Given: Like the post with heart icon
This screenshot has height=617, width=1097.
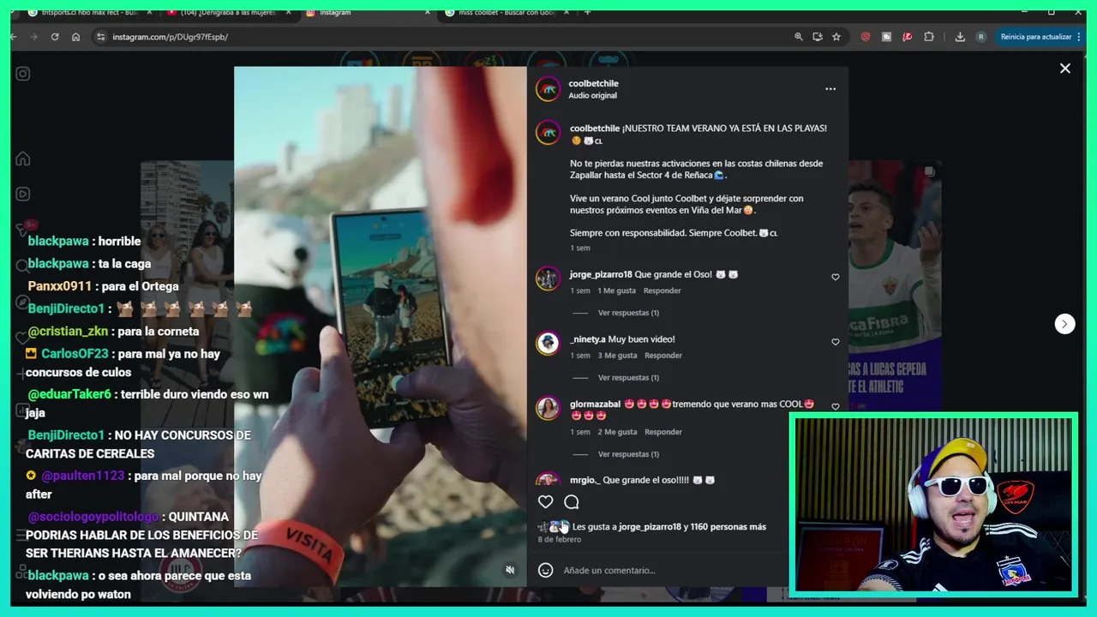Looking at the screenshot, I should [546, 502].
